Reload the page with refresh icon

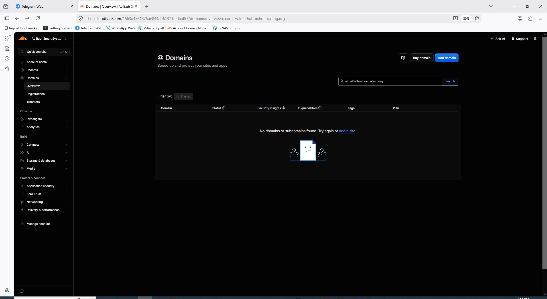(38, 18)
